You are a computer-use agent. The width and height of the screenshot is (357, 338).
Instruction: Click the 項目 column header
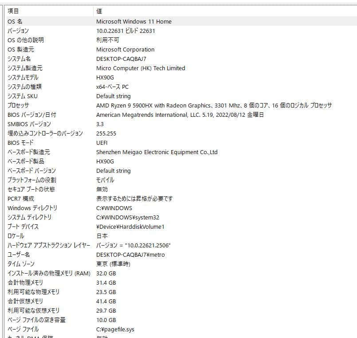13,11
